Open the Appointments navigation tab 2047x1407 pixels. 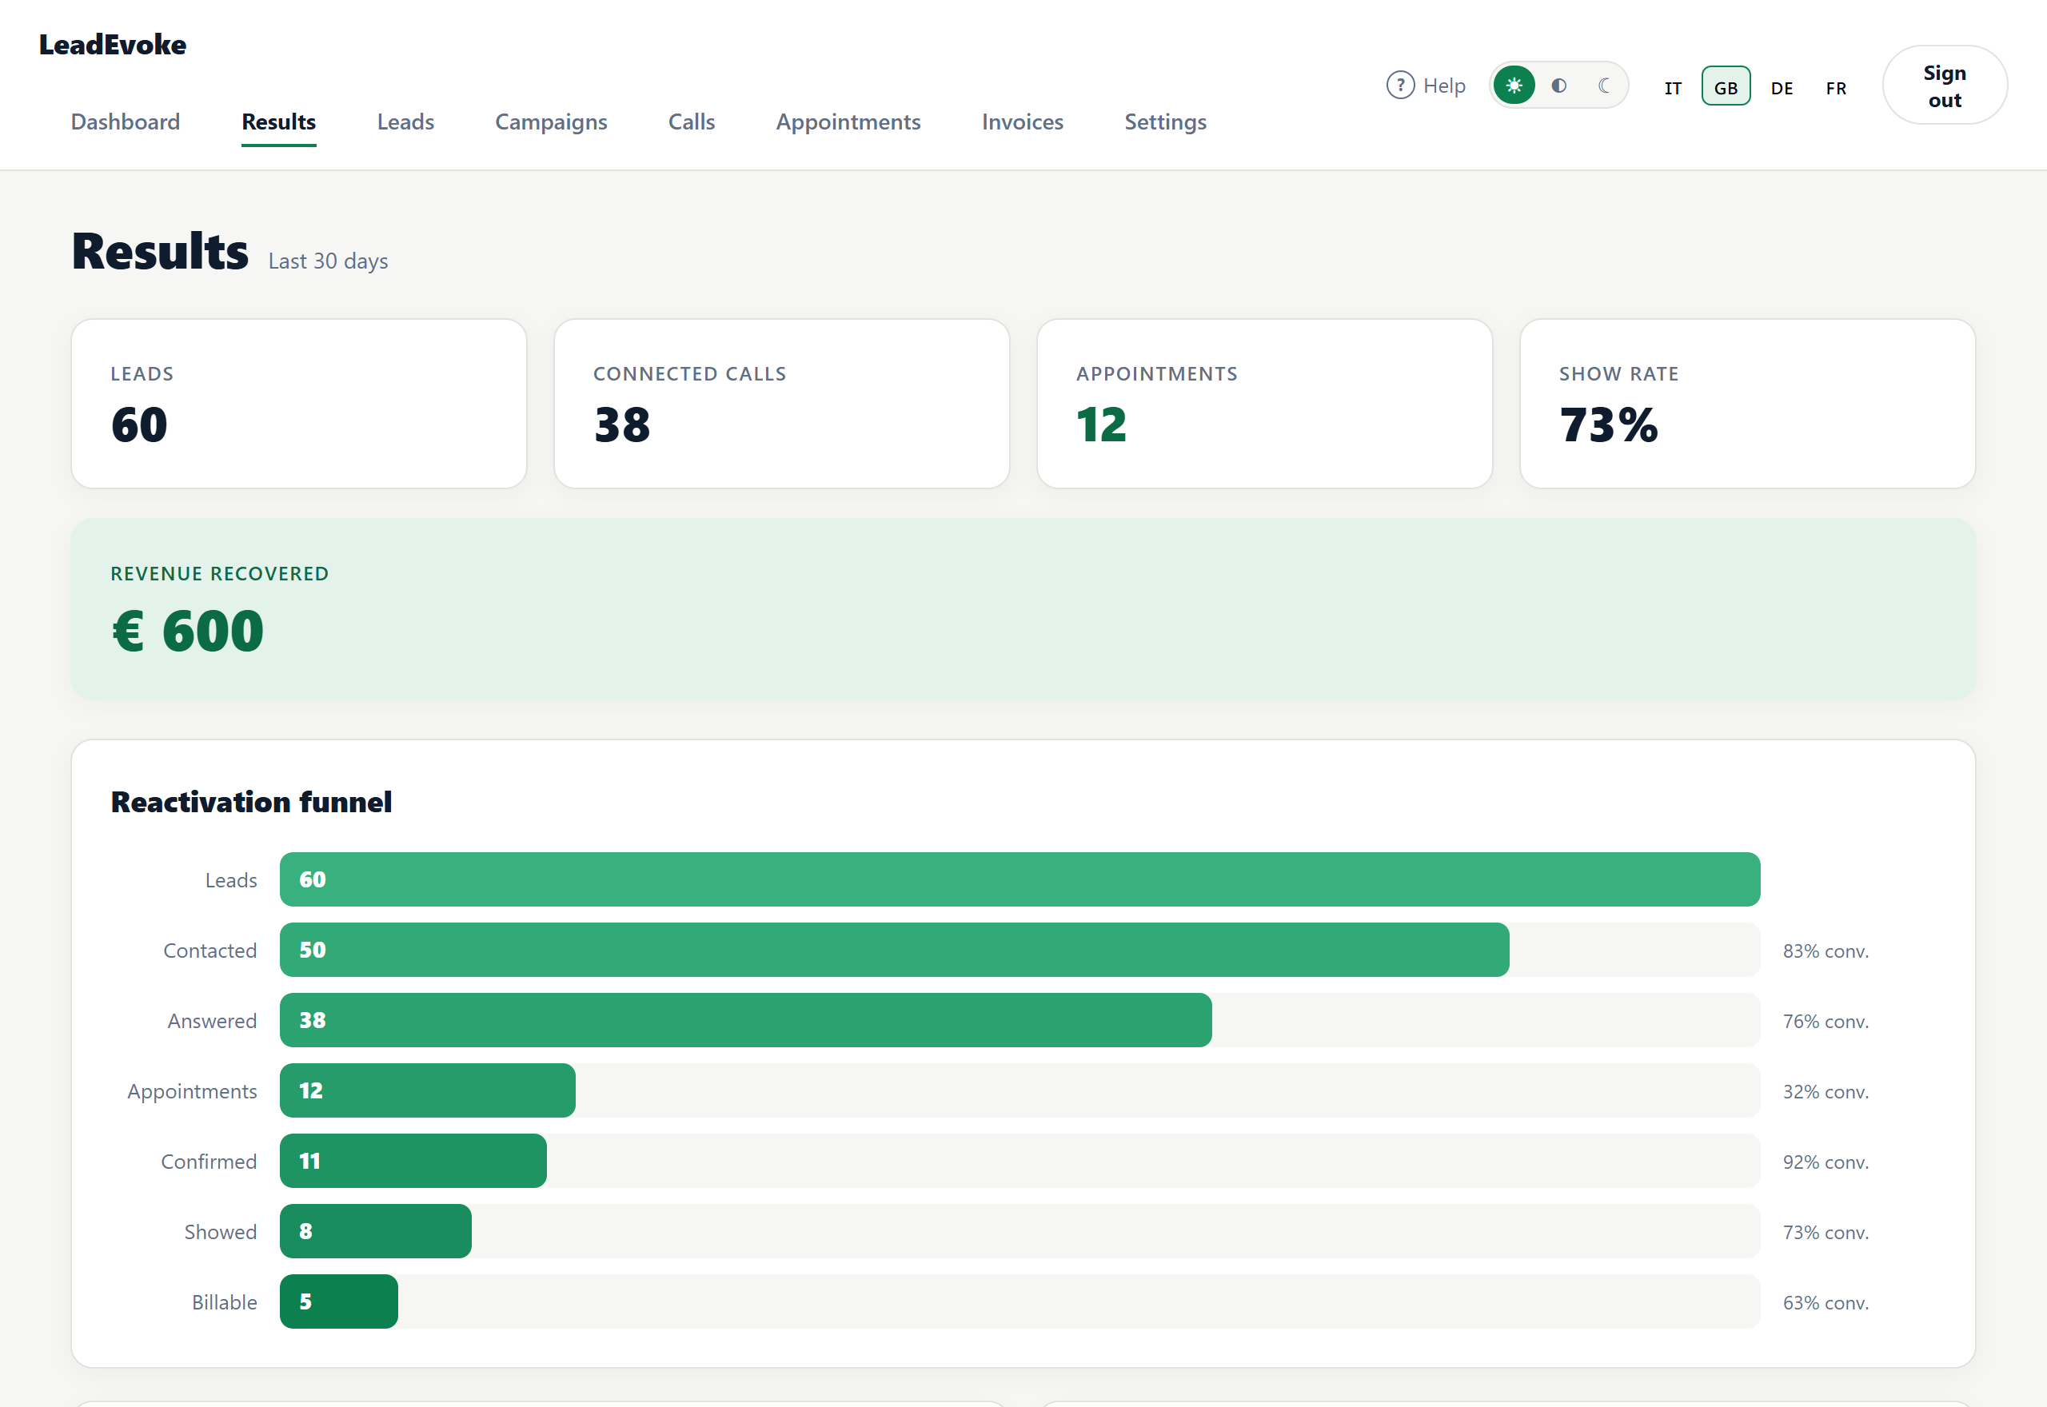coord(848,122)
